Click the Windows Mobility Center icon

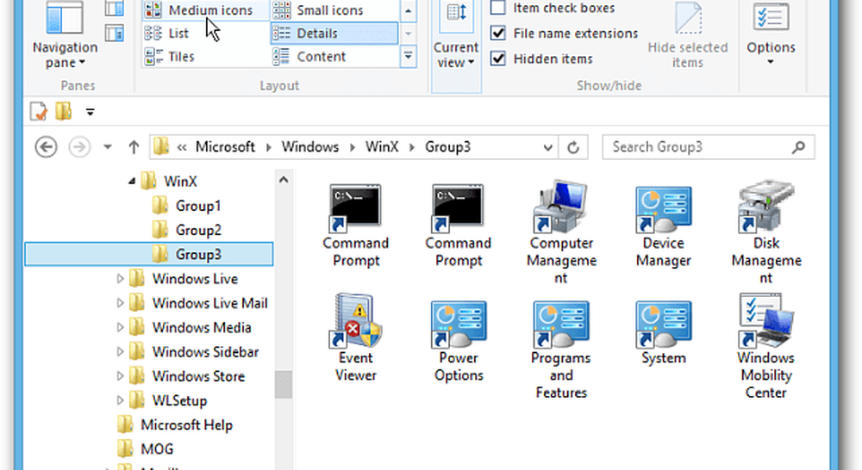(765, 325)
